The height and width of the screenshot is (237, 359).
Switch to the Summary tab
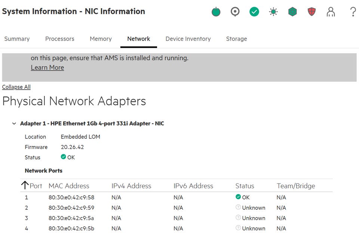pyautogui.click(x=17, y=39)
